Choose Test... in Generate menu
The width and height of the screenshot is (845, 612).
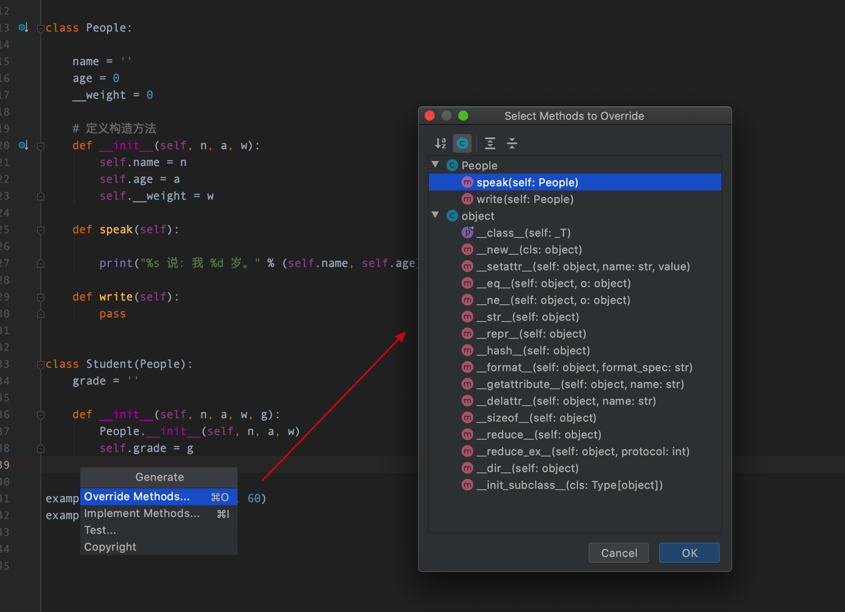(159, 530)
